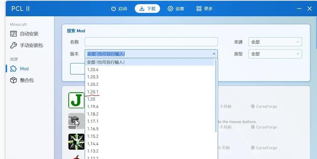Minimize the PCL II window
317x159 pixels.
pos(299,8)
